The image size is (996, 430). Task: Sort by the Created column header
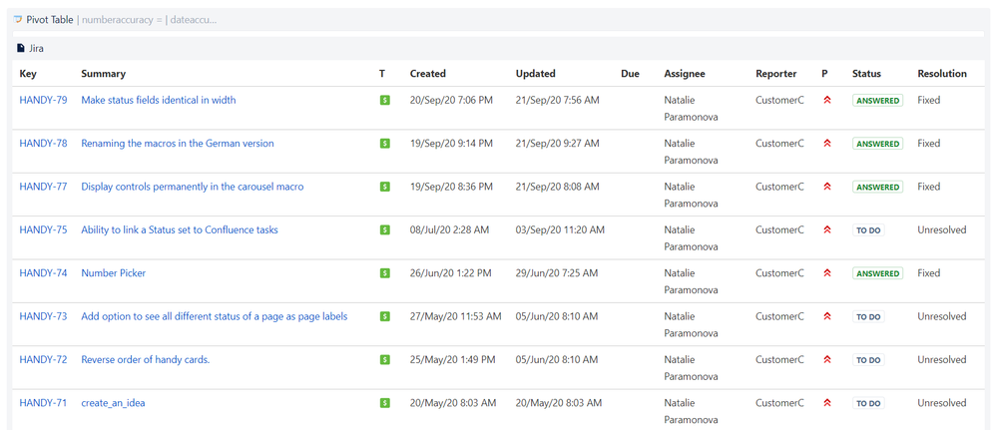[427, 74]
